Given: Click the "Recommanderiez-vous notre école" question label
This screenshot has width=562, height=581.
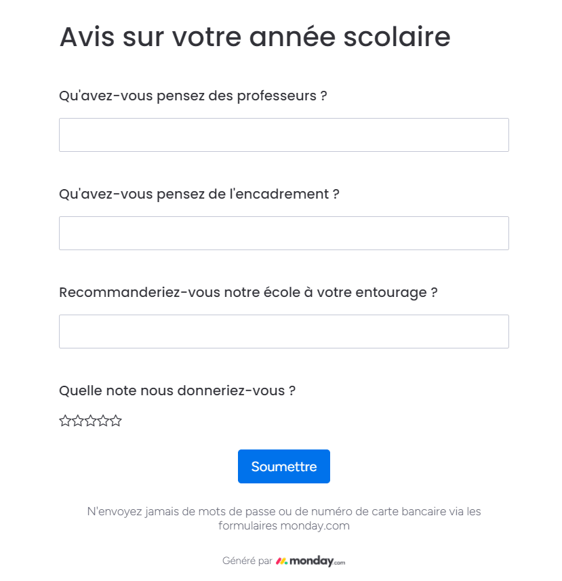Looking at the screenshot, I should (x=248, y=292).
